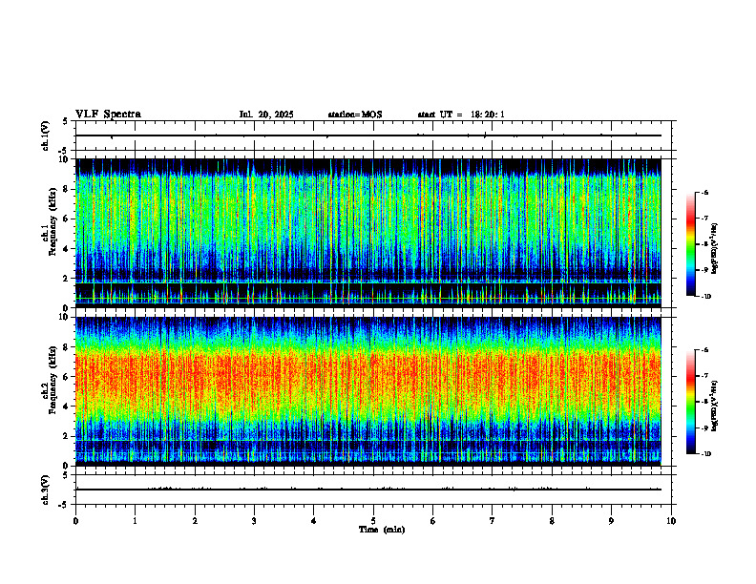
Task: Click the time axis tick label '5'
Action: click(x=373, y=521)
